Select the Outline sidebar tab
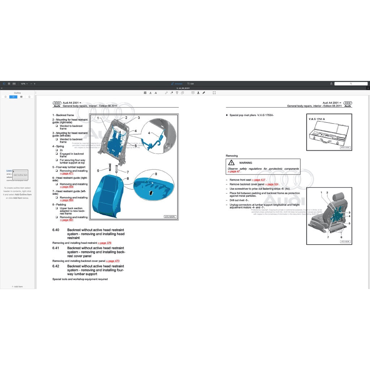 click(13, 97)
